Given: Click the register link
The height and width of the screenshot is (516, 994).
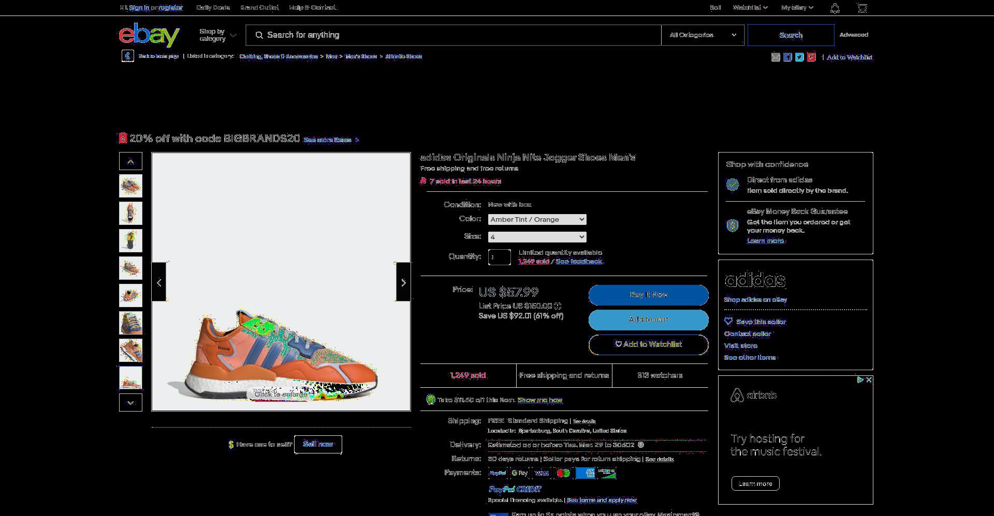Looking at the screenshot, I should [x=170, y=8].
